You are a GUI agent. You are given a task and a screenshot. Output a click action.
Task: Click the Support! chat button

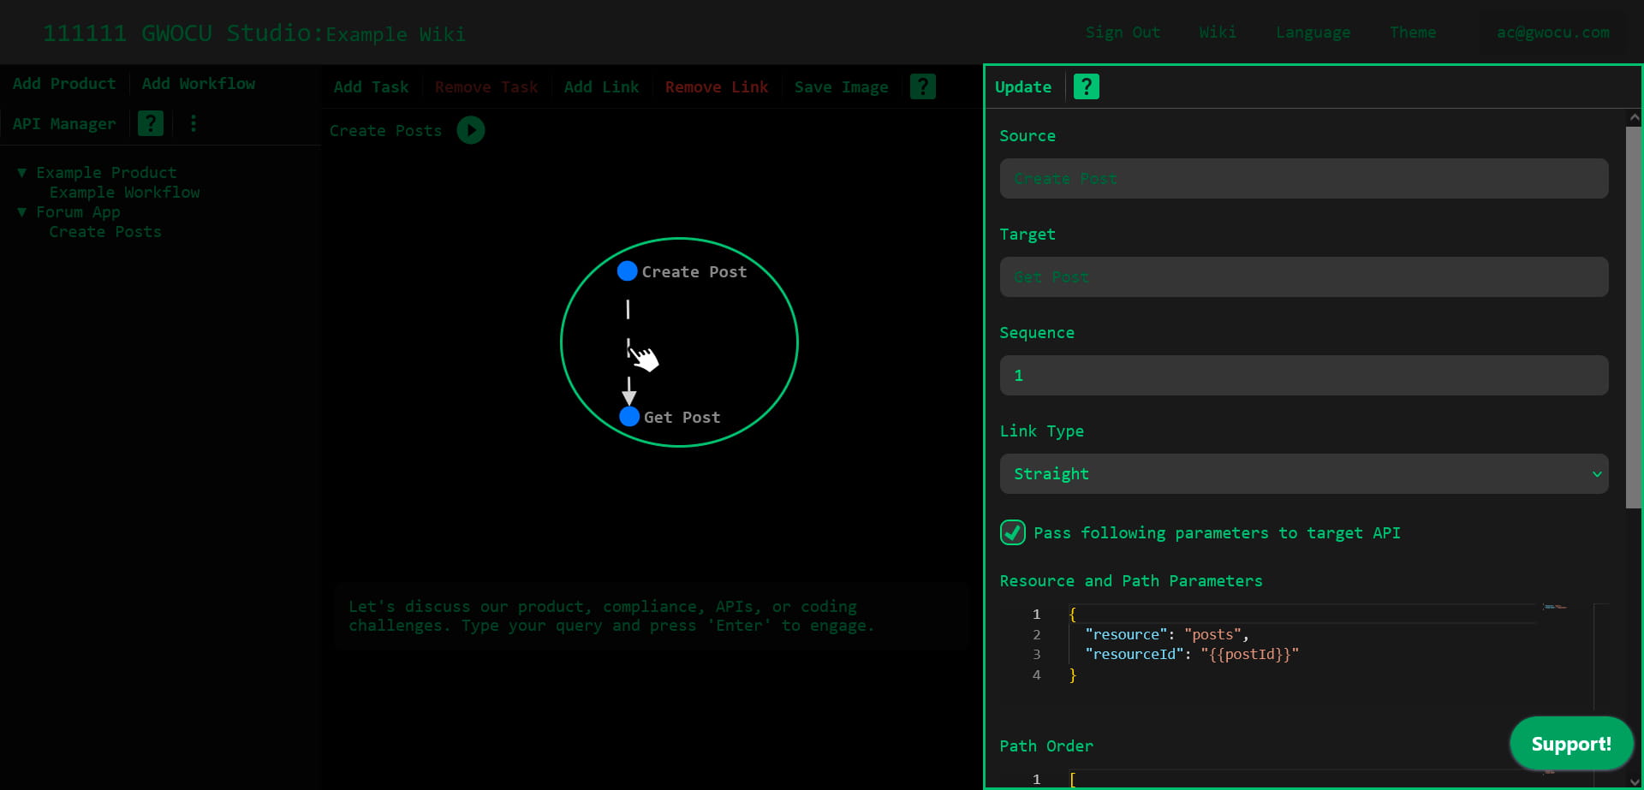(1571, 744)
